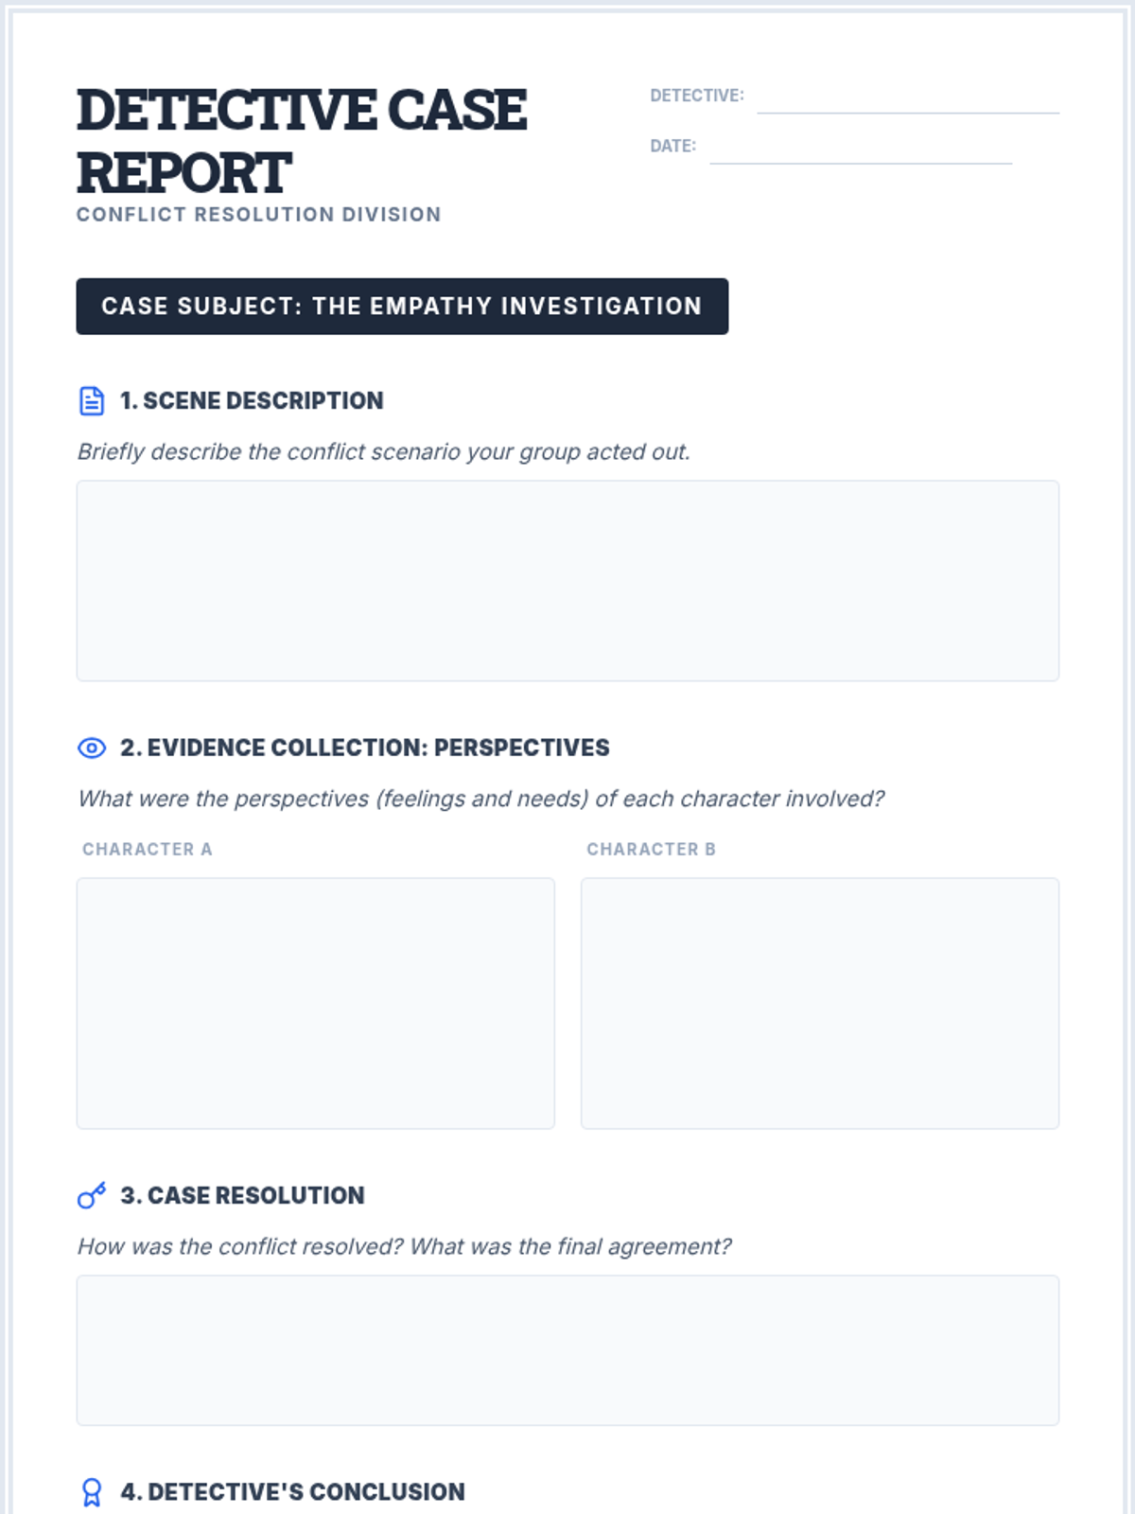Screen dimensions: 1135x1514
Task: Click the document icon beside Scene Description
Action: point(92,401)
